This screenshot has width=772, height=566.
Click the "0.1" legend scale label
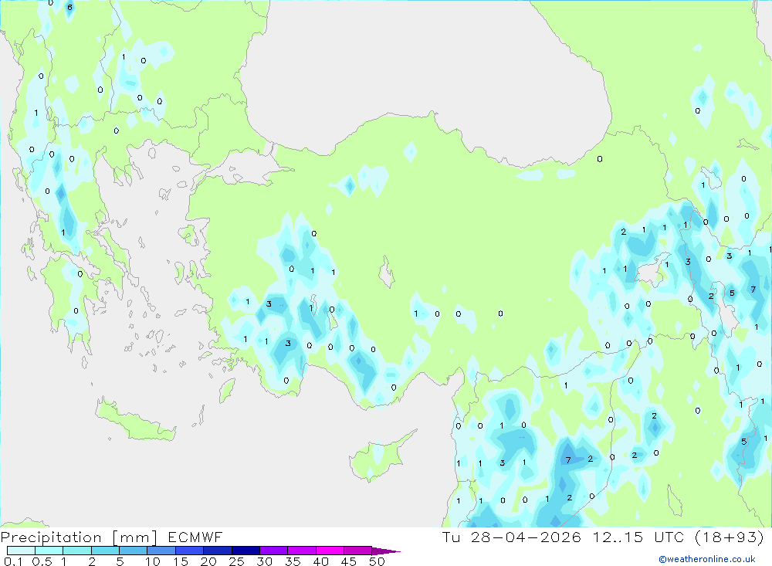tap(13, 561)
